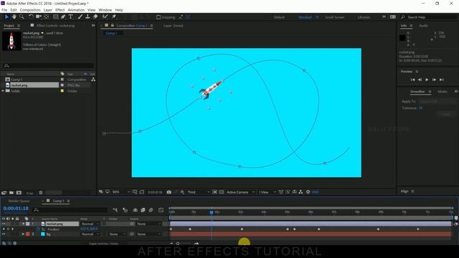Switch to the Libraries workspace
Image resolution: width=459 pixels, height=258 pixels.
click(x=364, y=17)
